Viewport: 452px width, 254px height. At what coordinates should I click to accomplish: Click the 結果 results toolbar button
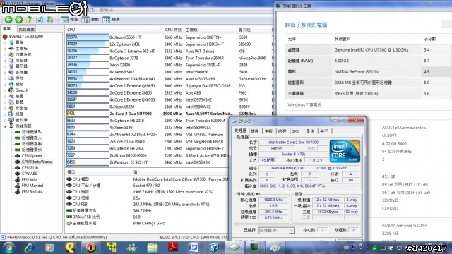click(112, 19)
